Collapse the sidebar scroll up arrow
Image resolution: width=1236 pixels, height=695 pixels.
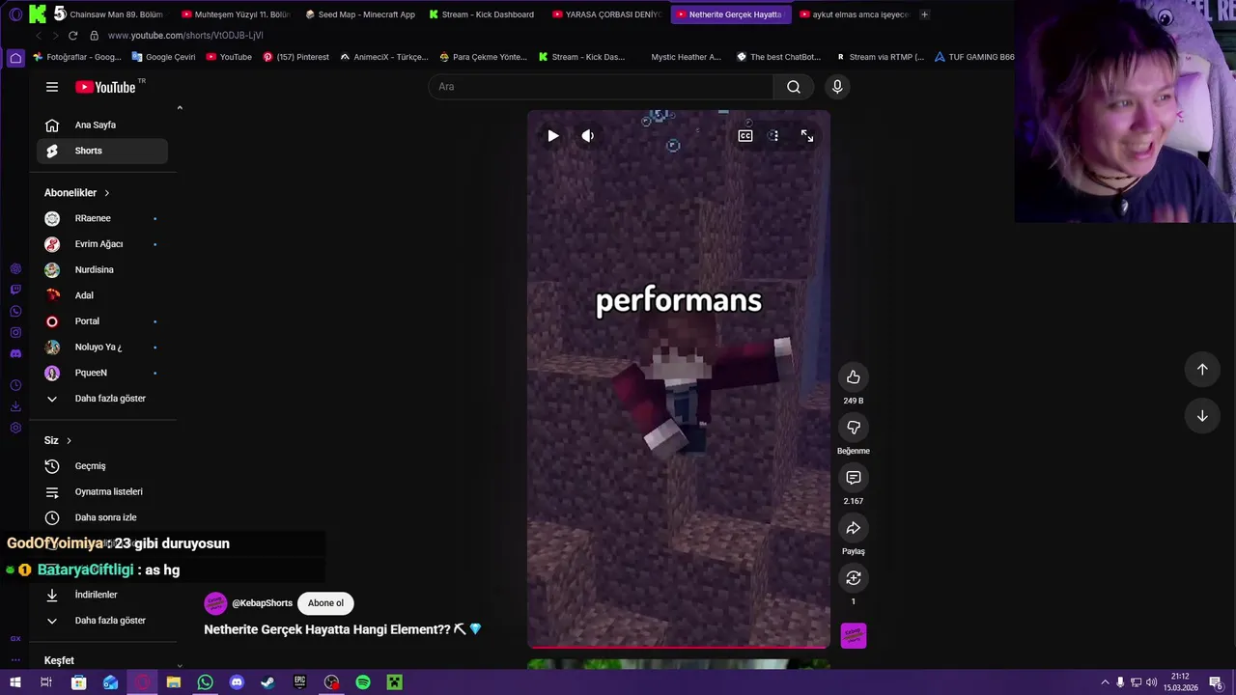point(180,108)
